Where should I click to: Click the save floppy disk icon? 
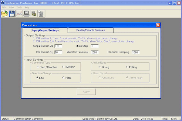[x=12, y=13]
